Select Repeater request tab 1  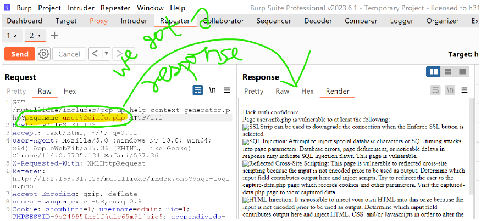[9, 36]
